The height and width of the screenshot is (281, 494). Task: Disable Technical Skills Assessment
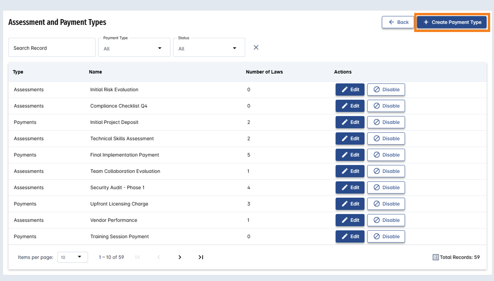click(x=386, y=139)
